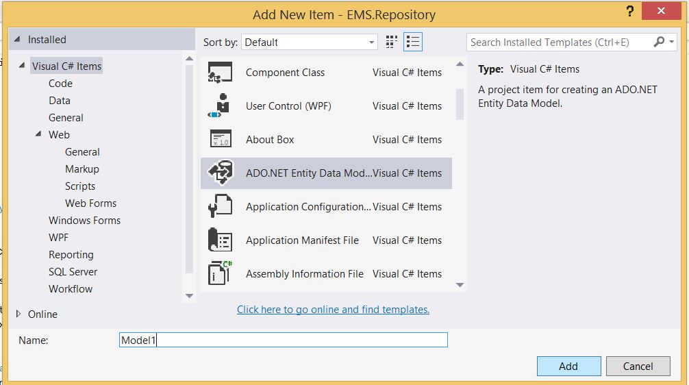
Task: Click template list scroll down arrow
Action: (x=460, y=285)
